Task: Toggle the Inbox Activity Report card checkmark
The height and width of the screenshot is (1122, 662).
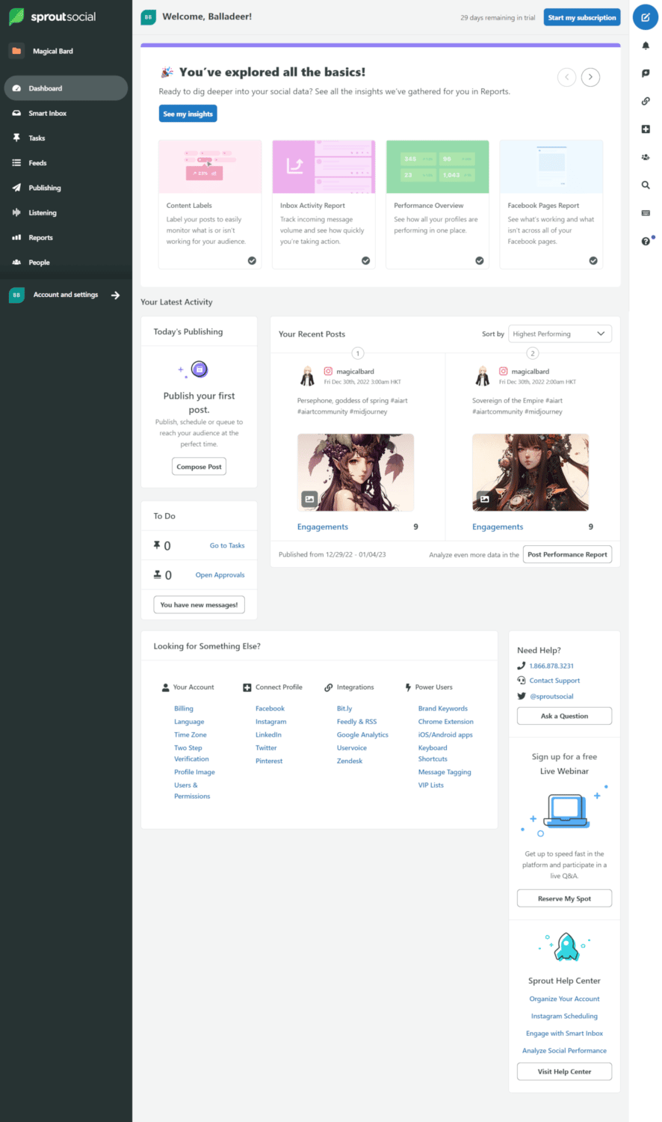Action: pyautogui.click(x=365, y=260)
